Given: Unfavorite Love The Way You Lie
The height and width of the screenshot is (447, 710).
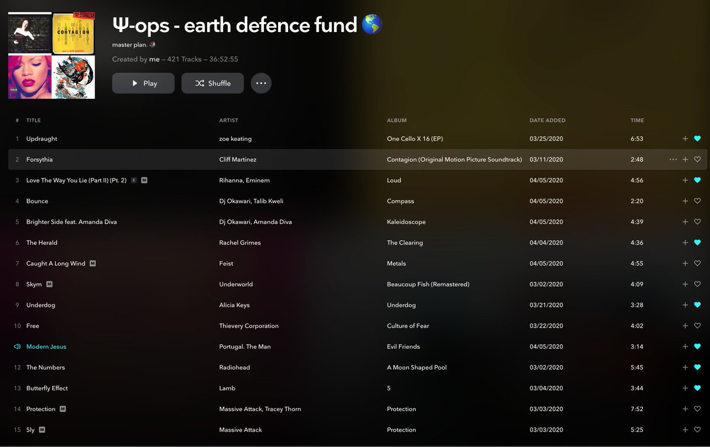Looking at the screenshot, I should coord(697,180).
